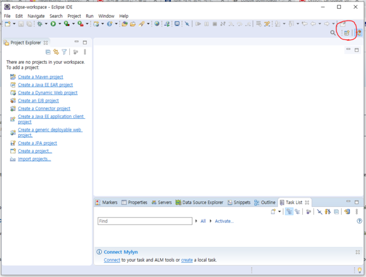Image resolution: width=366 pixels, height=277 pixels.
Task: Click the Show Only My Tasks icon
Action: click(328, 212)
